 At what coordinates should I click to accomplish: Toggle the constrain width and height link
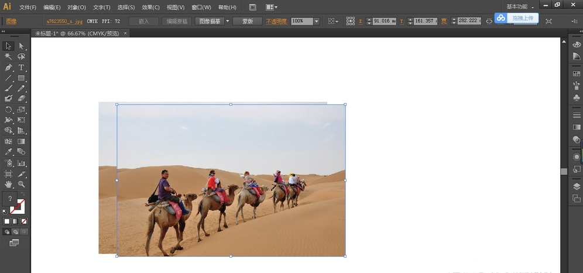coord(489,21)
